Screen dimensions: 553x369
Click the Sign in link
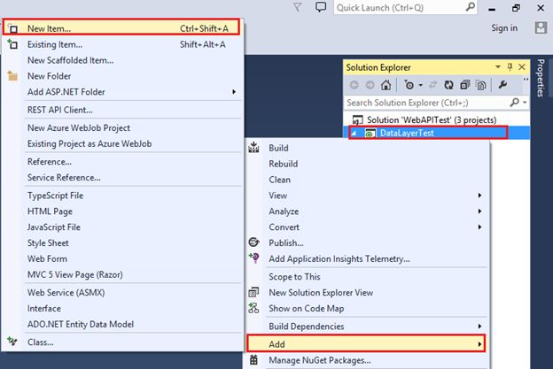pyautogui.click(x=504, y=27)
